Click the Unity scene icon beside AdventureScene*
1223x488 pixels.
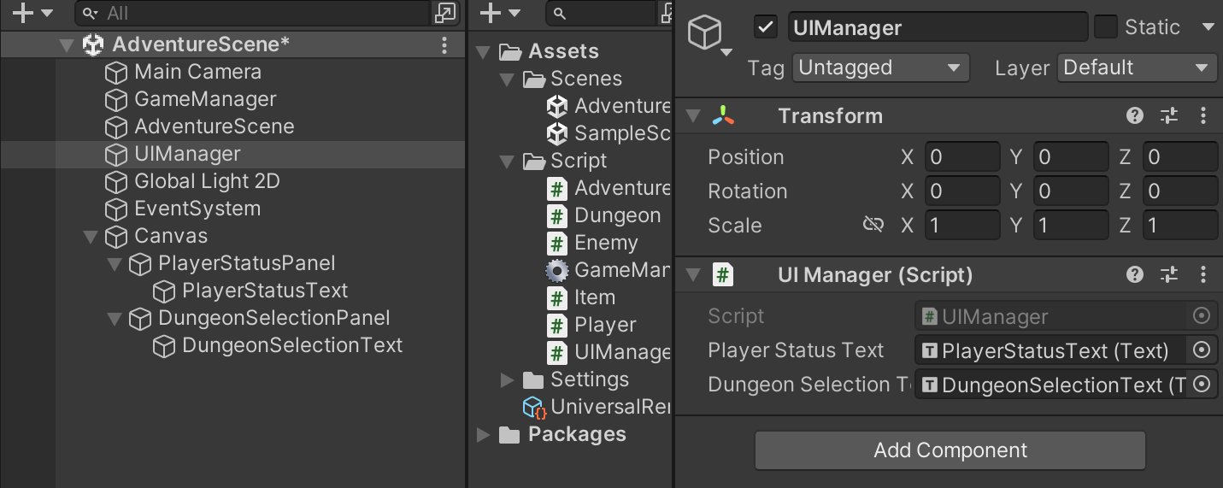pyautogui.click(x=92, y=44)
